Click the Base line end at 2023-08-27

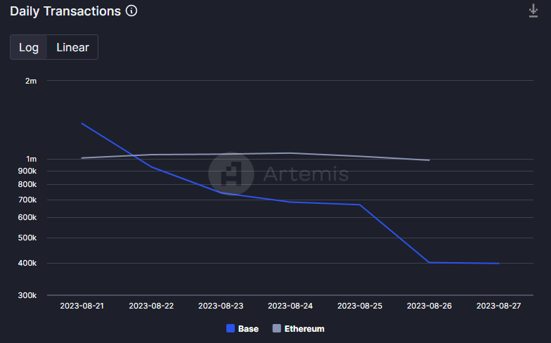(498, 264)
